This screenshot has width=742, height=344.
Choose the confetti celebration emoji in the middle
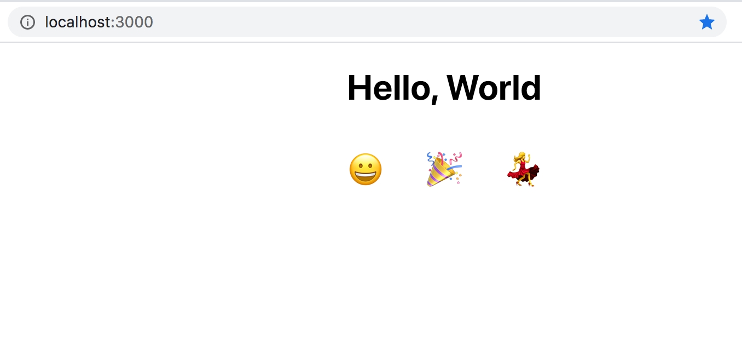[x=444, y=169]
